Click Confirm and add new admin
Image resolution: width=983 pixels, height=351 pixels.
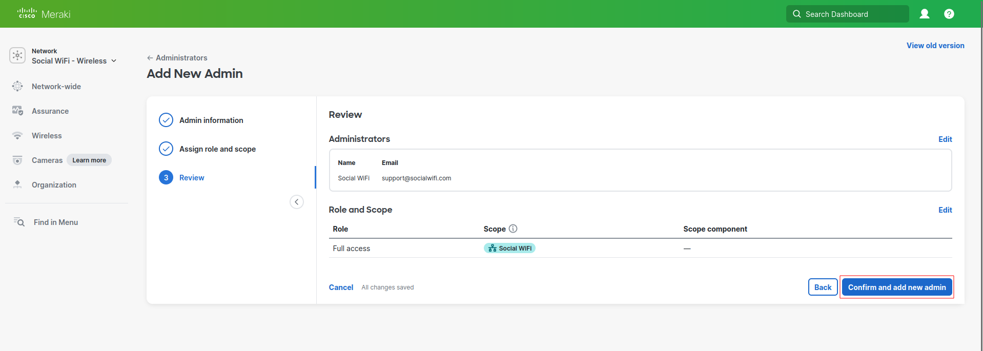[896, 287]
